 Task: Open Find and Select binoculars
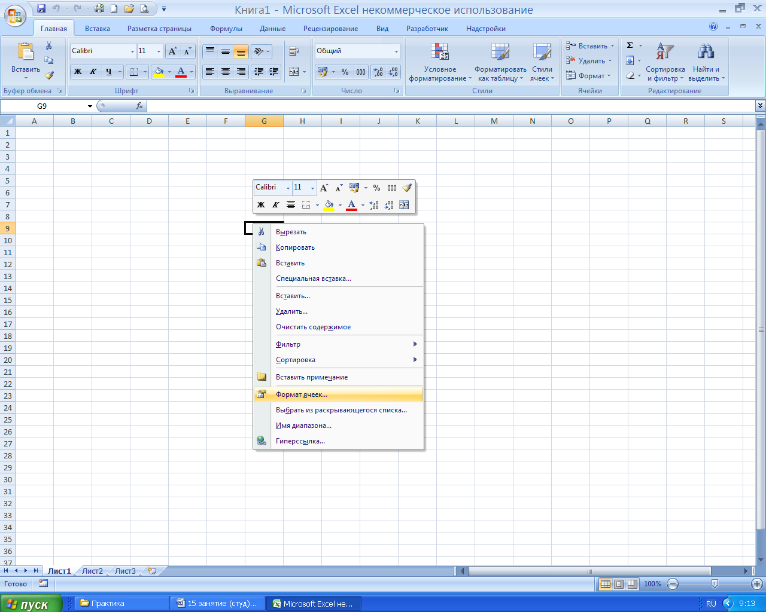tap(706, 62)
